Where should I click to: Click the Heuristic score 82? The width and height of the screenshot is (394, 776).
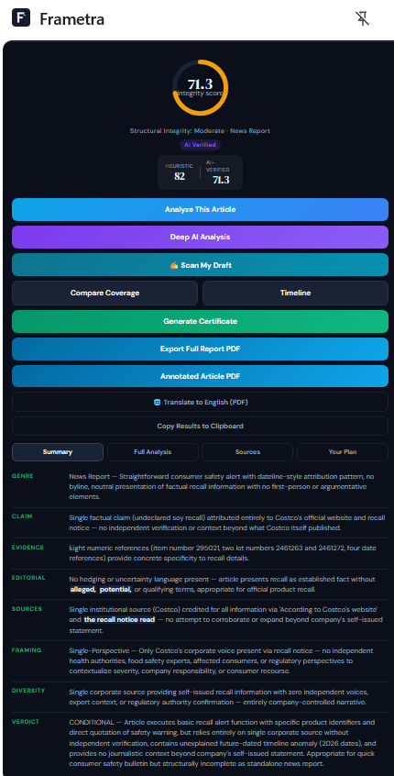pyautogui.click(x=180, y=172)
